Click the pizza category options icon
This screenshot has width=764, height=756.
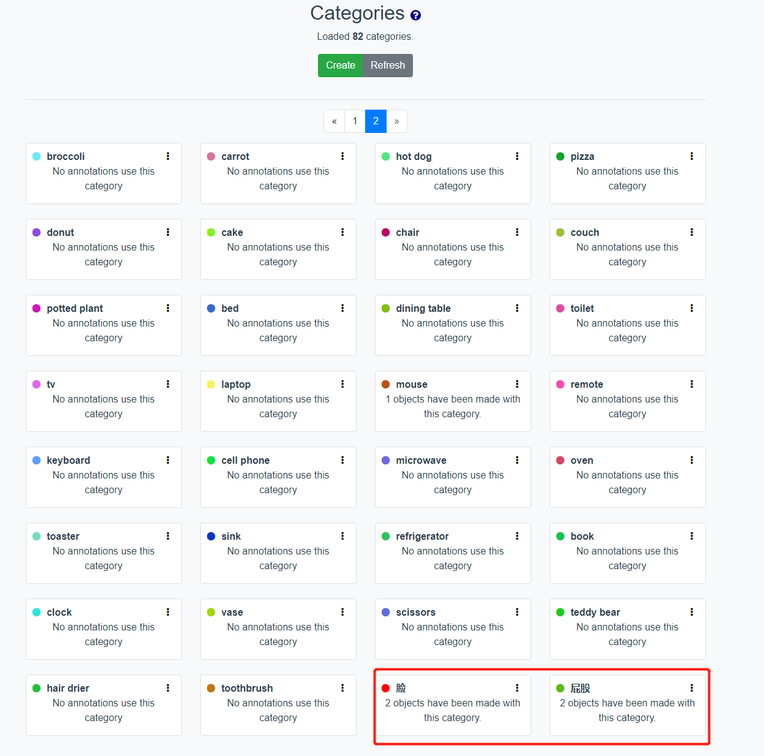pos(691,156)
